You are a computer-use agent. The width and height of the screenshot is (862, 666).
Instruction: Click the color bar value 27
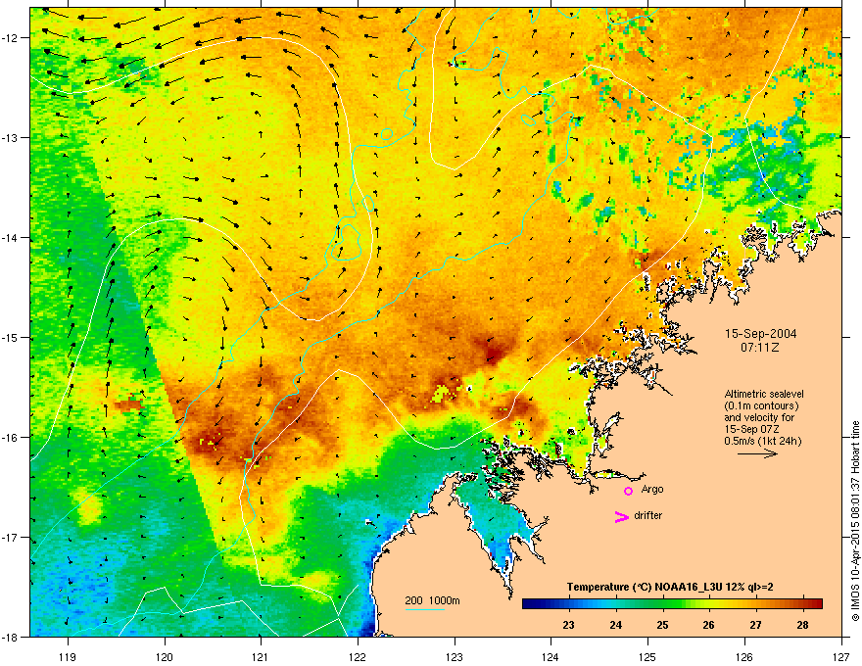point(756,625)
